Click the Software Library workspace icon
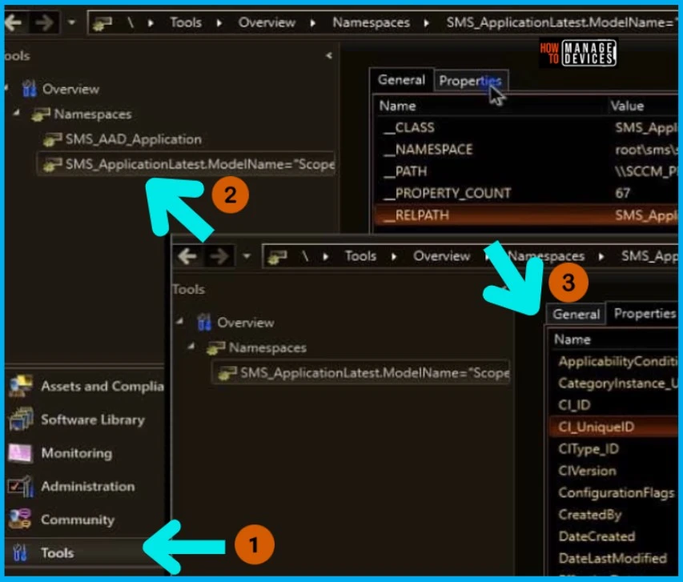 21,419
